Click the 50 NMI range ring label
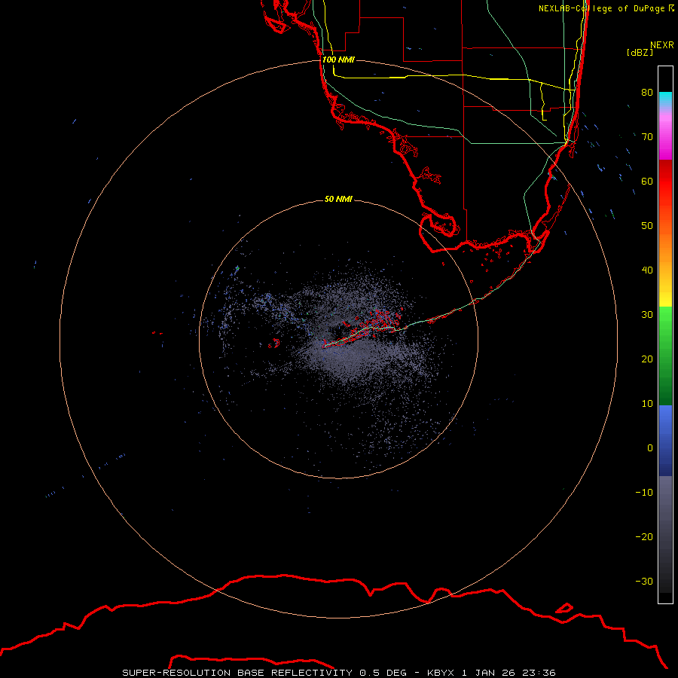The height and width of the screenshot is (678, 678). coord(338,199)
